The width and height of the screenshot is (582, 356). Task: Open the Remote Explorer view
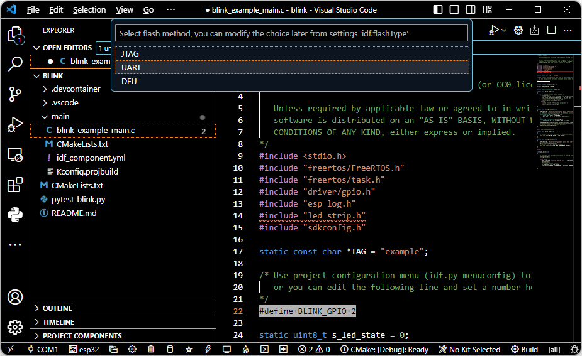tap(15, 155)
